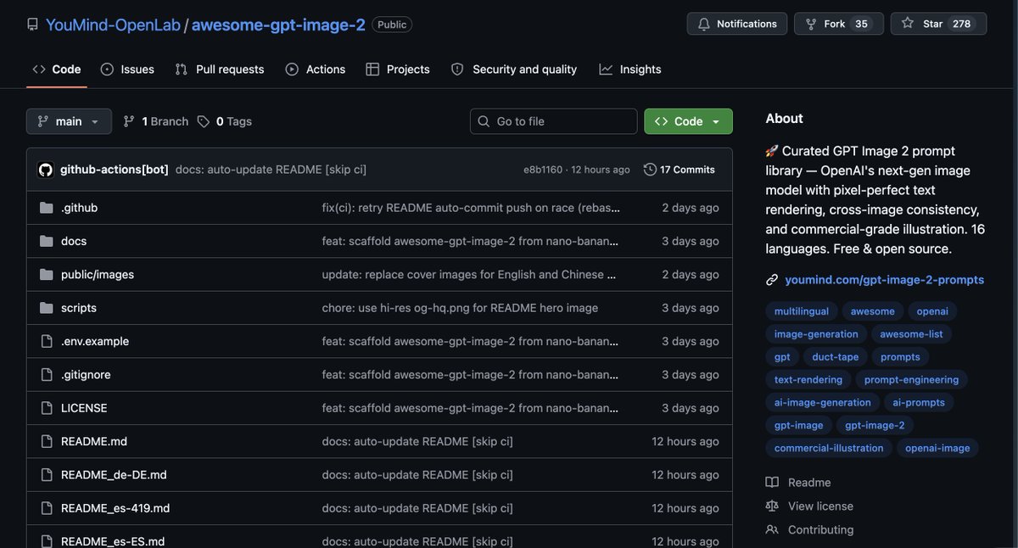Viewport: 1018px width, 548px height.
Task: Open the e8b1160 commit hash
Action: coord(543,170)
